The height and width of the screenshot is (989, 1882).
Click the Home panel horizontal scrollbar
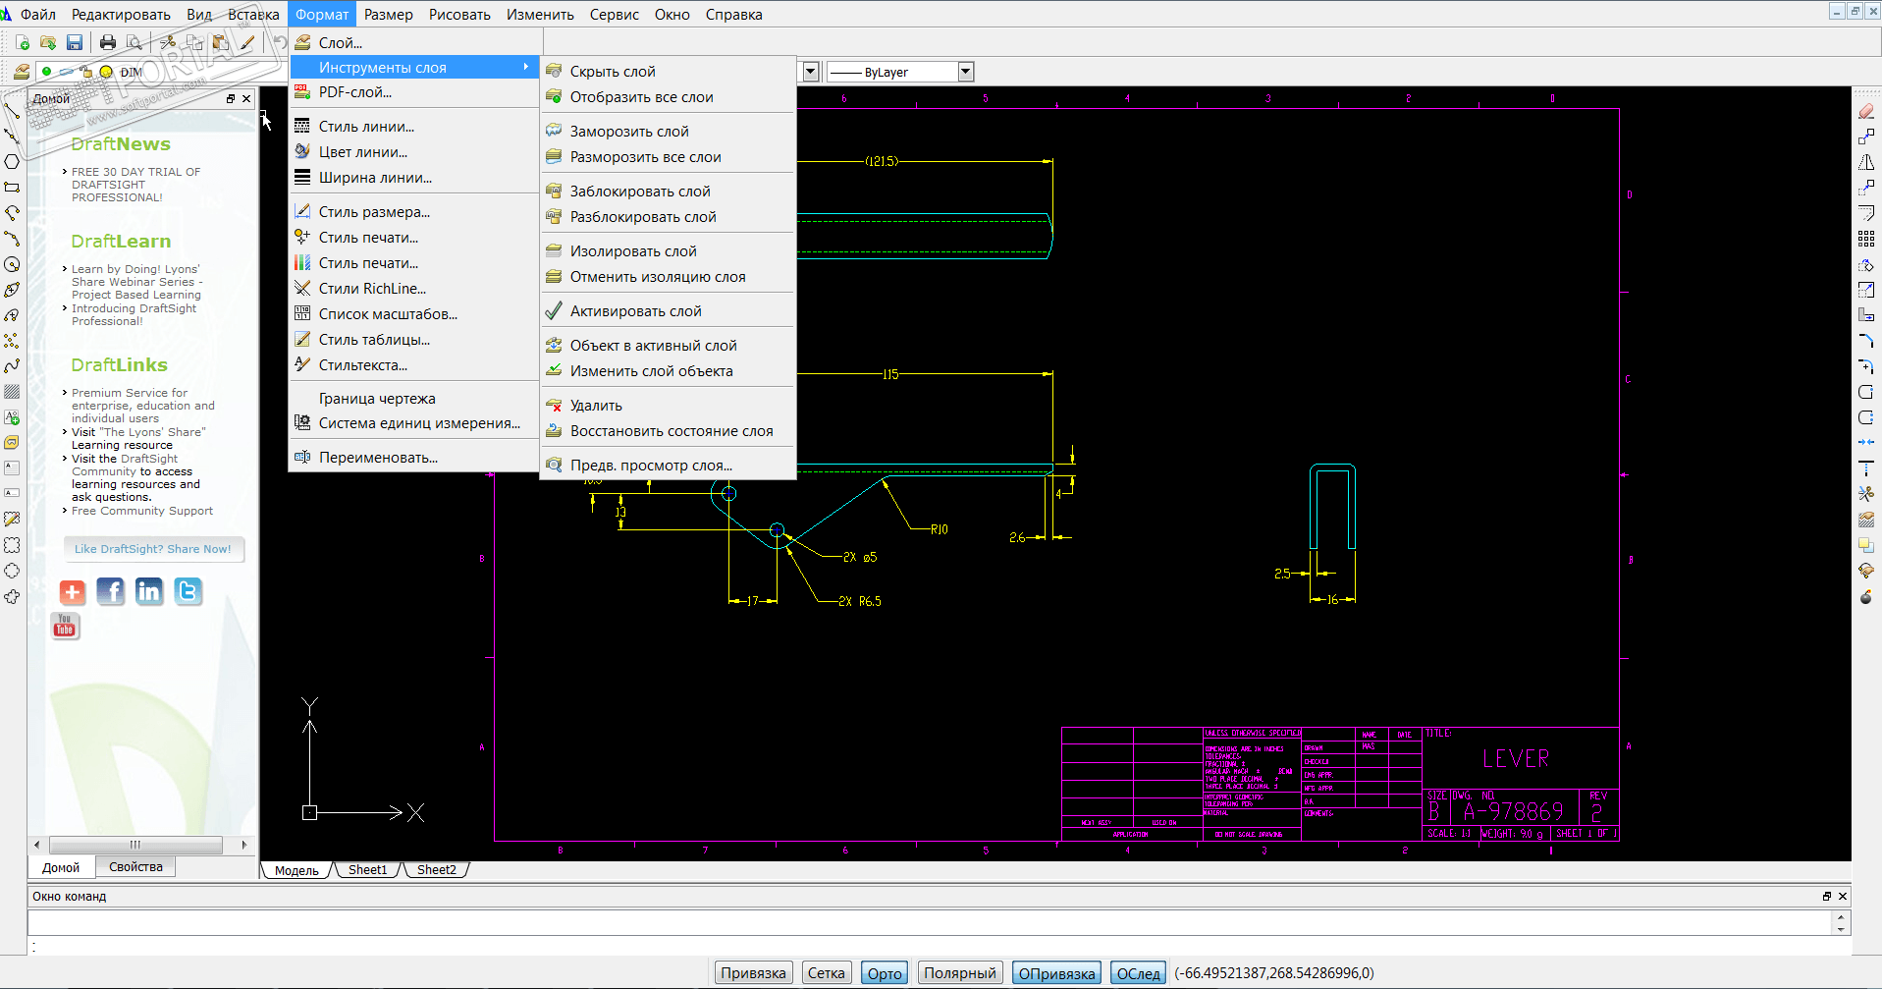tap(135, 845)
